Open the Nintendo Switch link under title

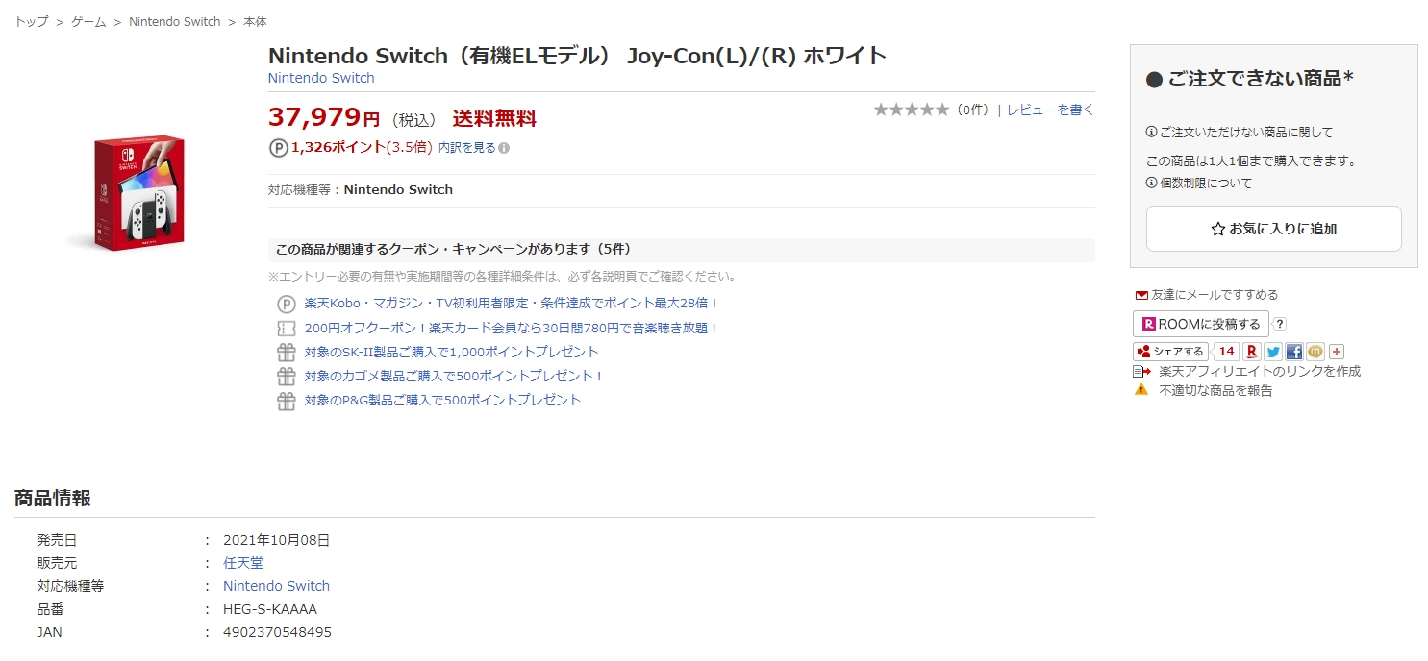click(x=321, y=78)
